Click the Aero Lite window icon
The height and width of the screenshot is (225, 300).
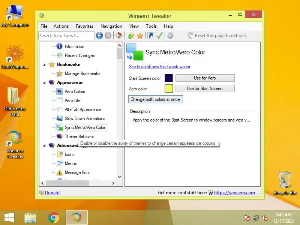tap(60, 100)
